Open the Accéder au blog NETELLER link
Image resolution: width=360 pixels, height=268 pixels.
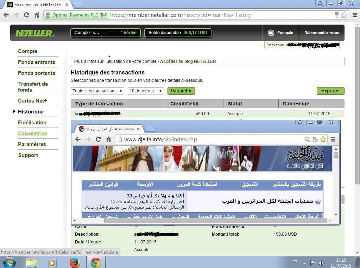(188, 61)
